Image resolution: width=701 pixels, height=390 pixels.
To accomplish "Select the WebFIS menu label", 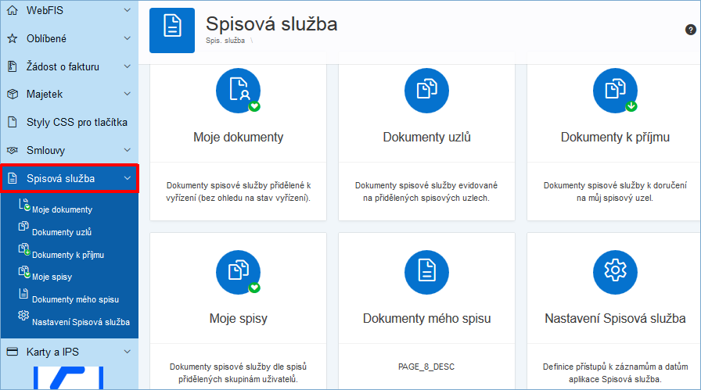I will [45, 10].
